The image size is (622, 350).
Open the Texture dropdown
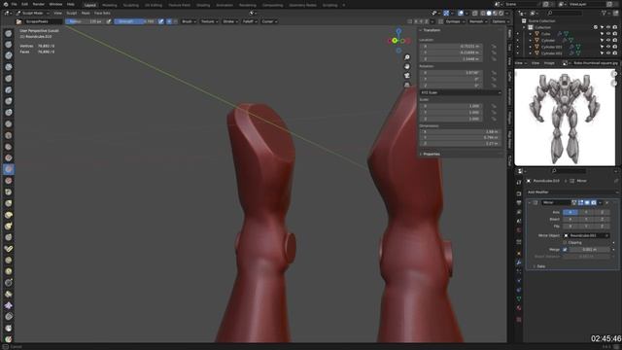tap(210, 21)
